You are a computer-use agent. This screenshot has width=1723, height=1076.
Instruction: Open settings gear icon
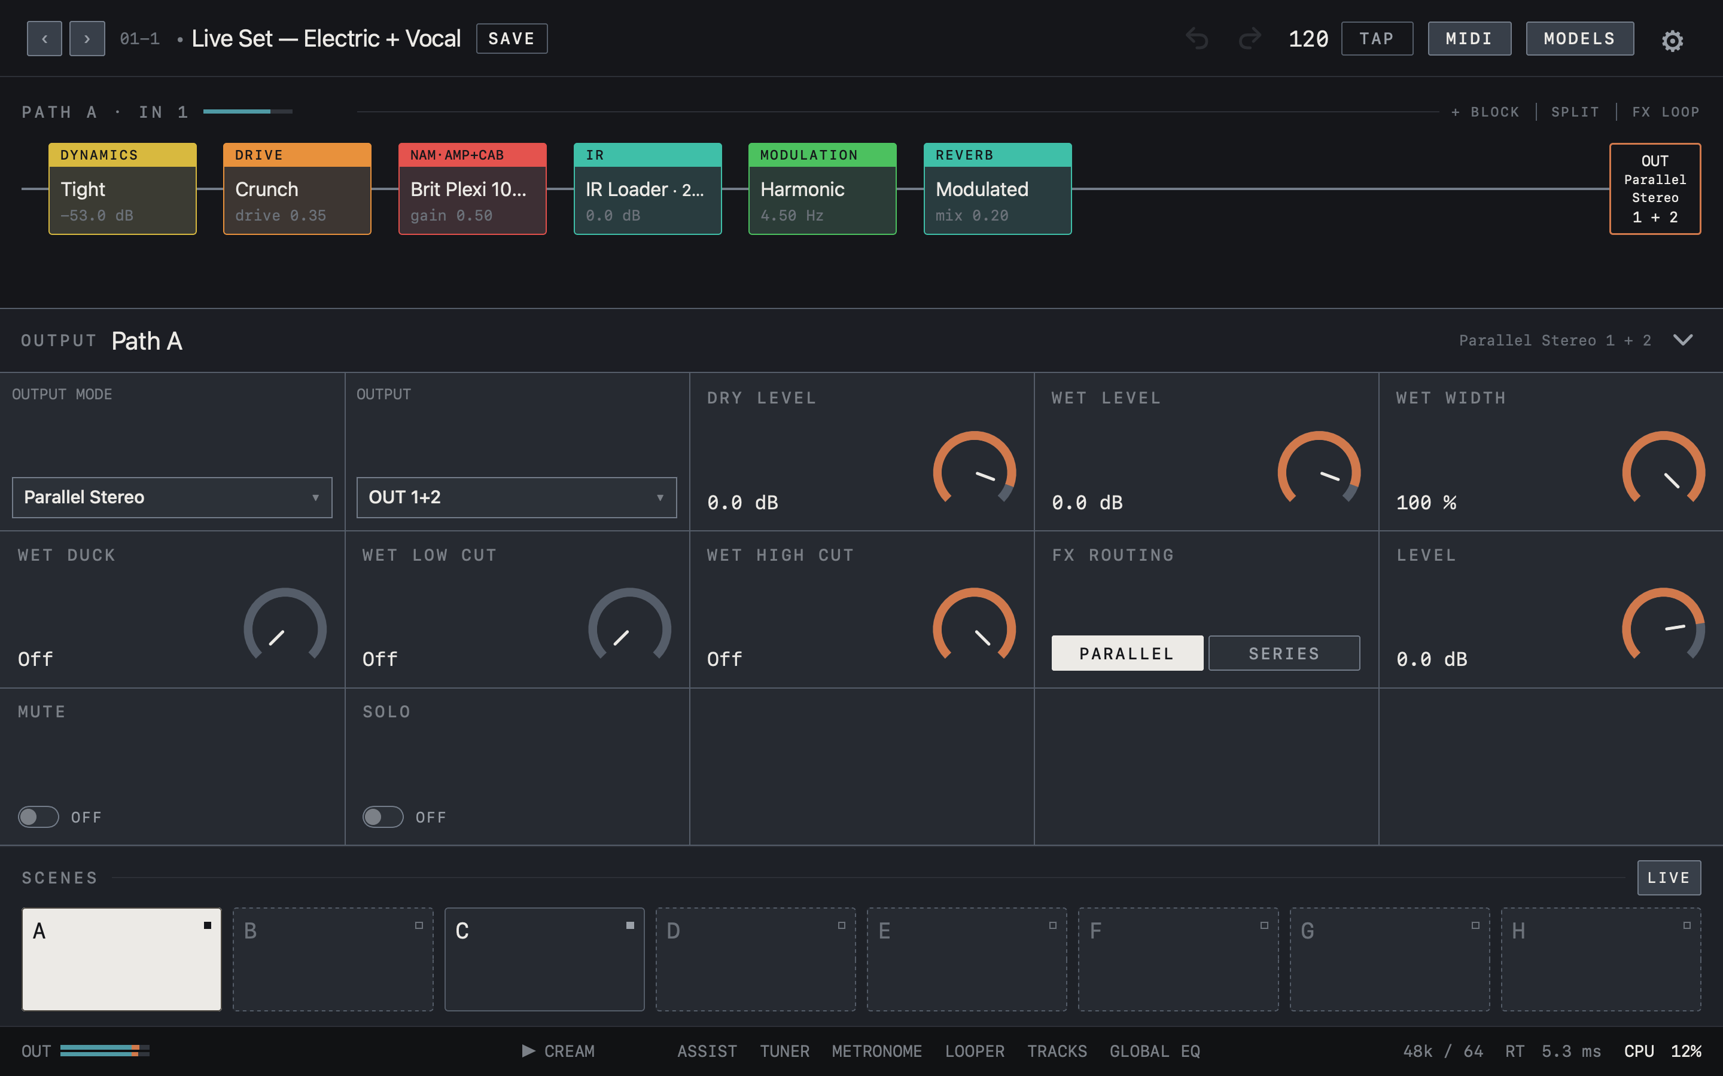(1673, 41)
